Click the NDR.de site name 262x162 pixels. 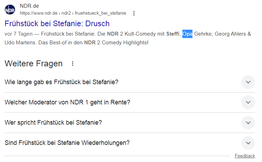click(x=29, y=6)
